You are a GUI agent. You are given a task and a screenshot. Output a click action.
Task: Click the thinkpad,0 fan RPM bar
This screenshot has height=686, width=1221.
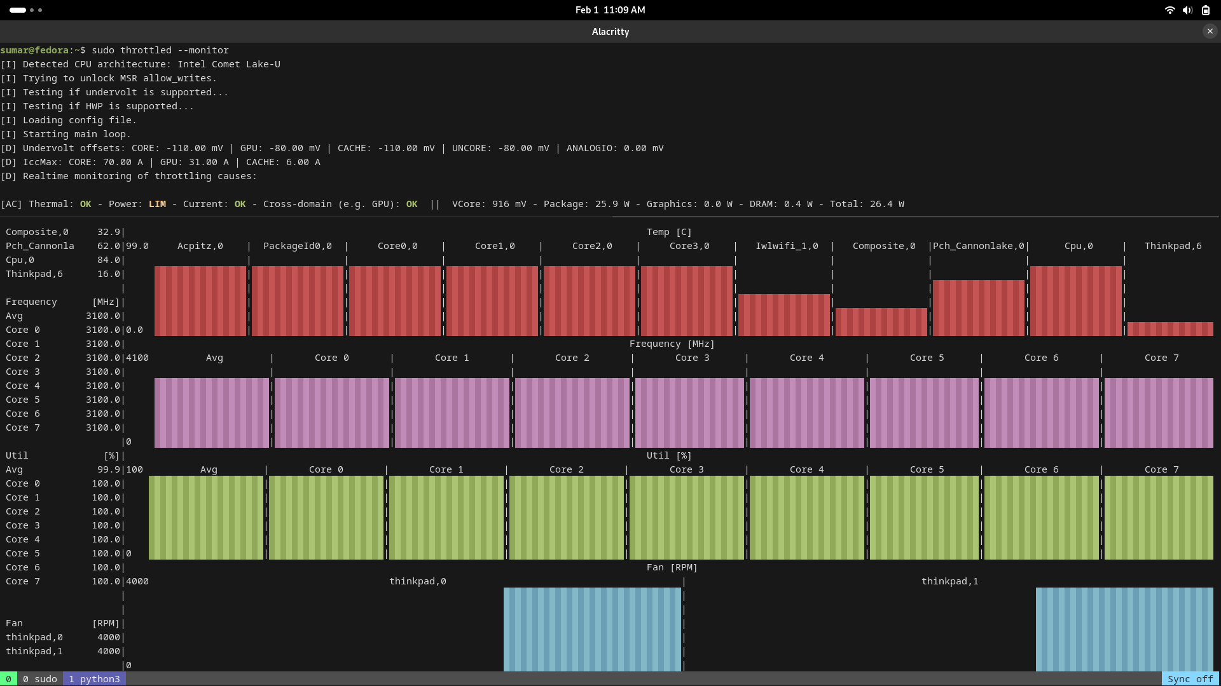coord(592,629)
